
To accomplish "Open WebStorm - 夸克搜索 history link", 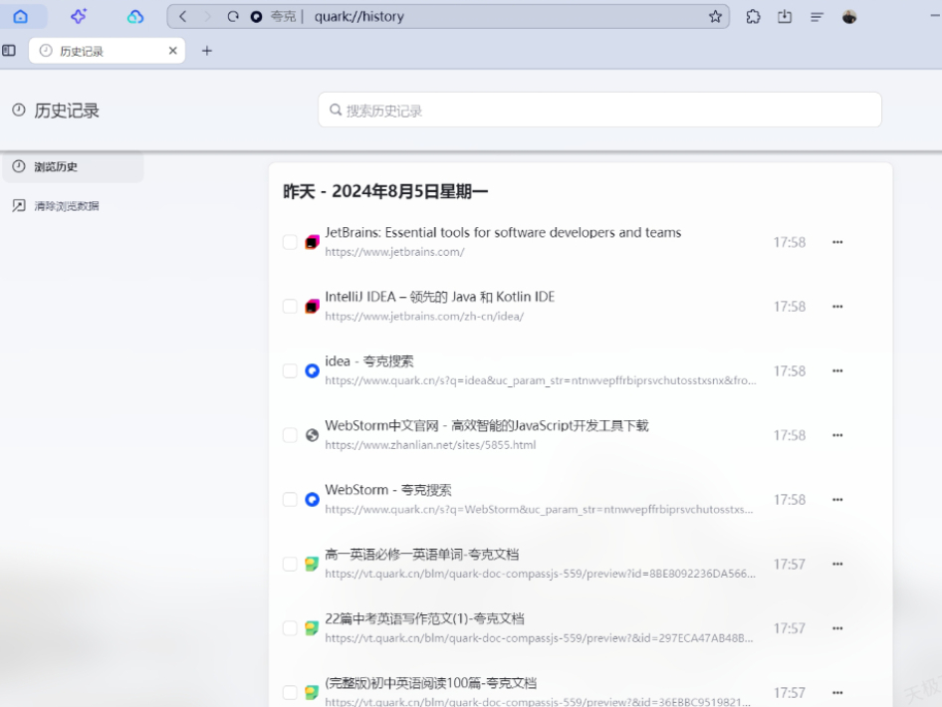I will tap(388, 490).
